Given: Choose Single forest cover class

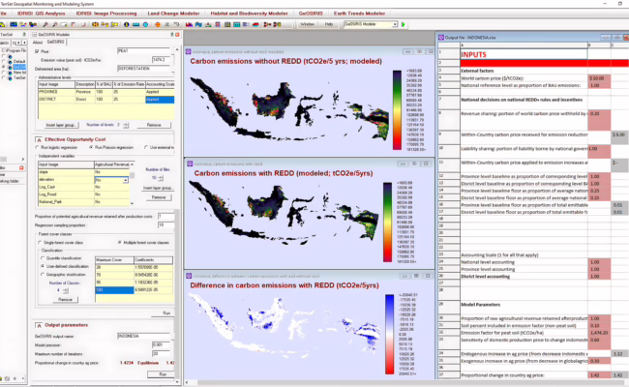Looking at the screenshot, I should (x=40, y=243).
